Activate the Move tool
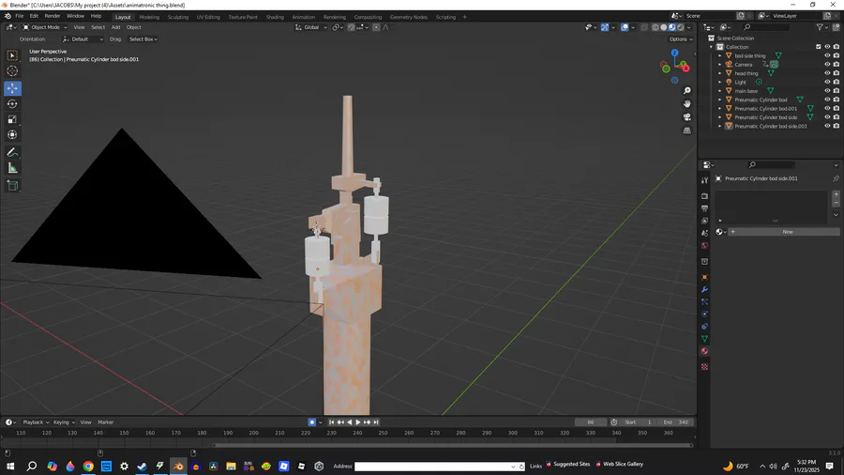This screenshot has height=475, width=844. 12,88
